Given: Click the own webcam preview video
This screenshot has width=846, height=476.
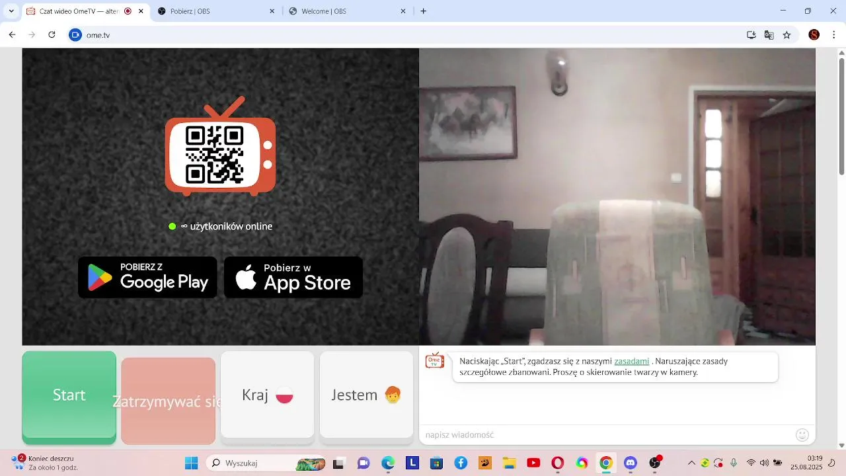Looking at the screenshot, I should pos(617,196).
